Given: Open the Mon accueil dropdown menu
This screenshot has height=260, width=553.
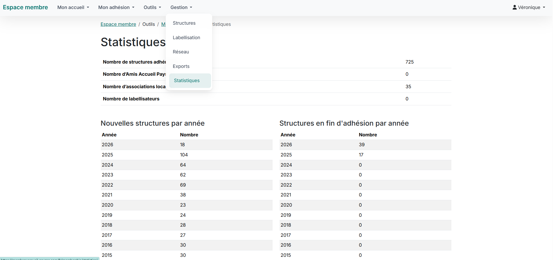Looking at the screenshot, I should (73, 7).
